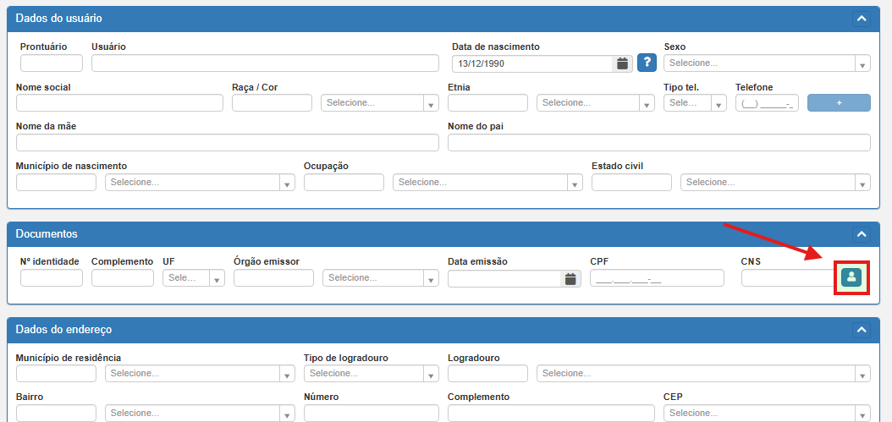The image size is (892, 422).
Task: Expand the Órgão emissor dropdown
Action: pos(379,278)
